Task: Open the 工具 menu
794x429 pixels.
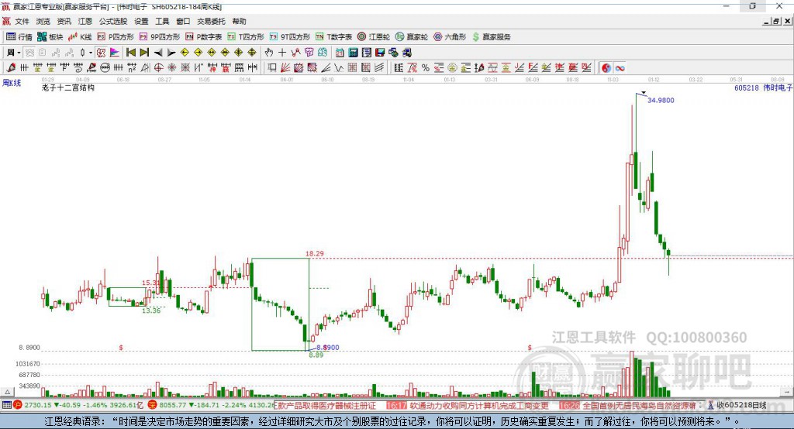Action: coord(162,21)
